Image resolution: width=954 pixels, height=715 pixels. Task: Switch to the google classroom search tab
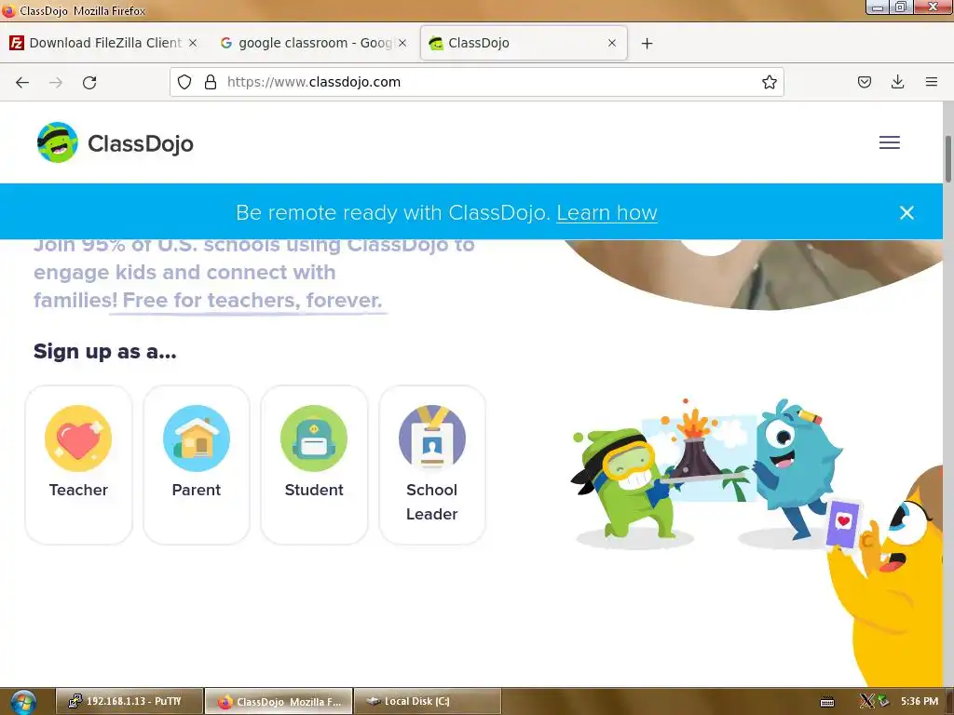click(x=315, y=43)
